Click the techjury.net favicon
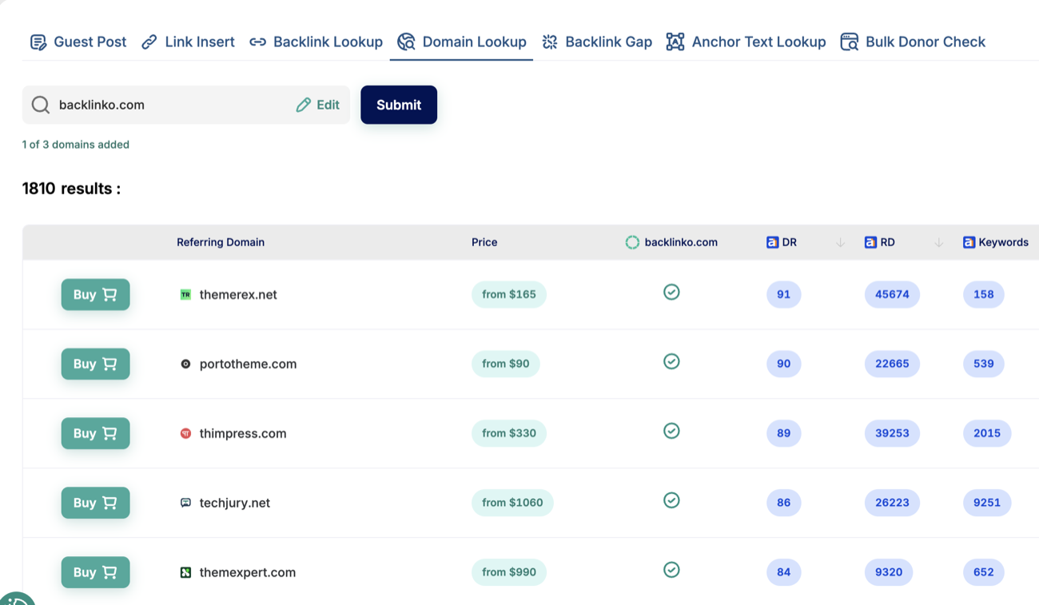This screenshot has width=1039, height=605. coord(185,503)
